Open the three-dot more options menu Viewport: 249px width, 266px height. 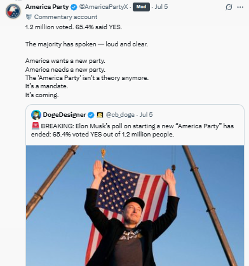click(x=240, y=7)
